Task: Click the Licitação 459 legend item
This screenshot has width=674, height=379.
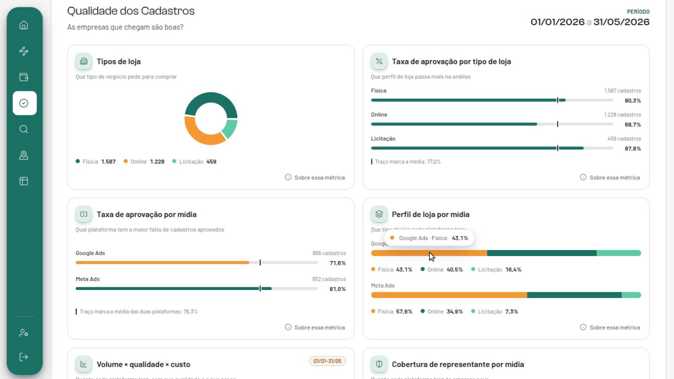Action: 194,162
